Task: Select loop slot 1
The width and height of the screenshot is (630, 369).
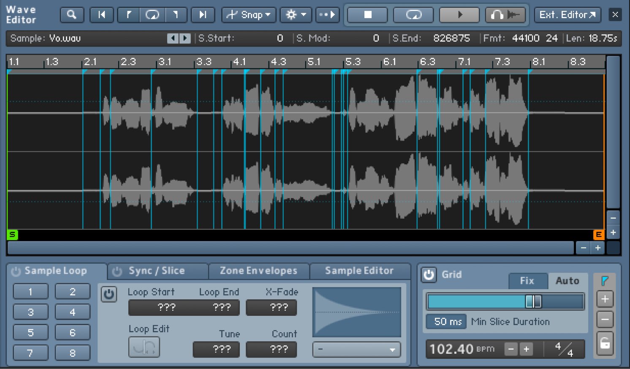Action: click(30, 292)
